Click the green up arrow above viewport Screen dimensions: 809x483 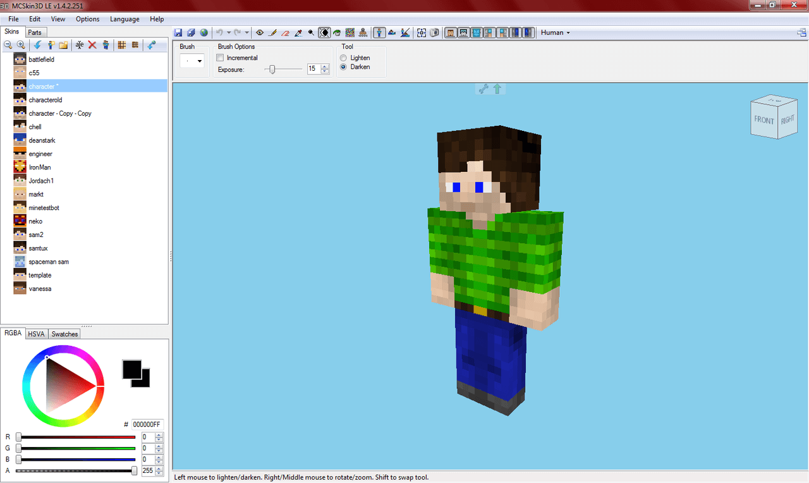(x=497, y=89)
